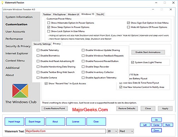The height and width of the screenshot is (137, 178).
Task: Check Hide All Options Of Power Options
Action: click(128, 27)
